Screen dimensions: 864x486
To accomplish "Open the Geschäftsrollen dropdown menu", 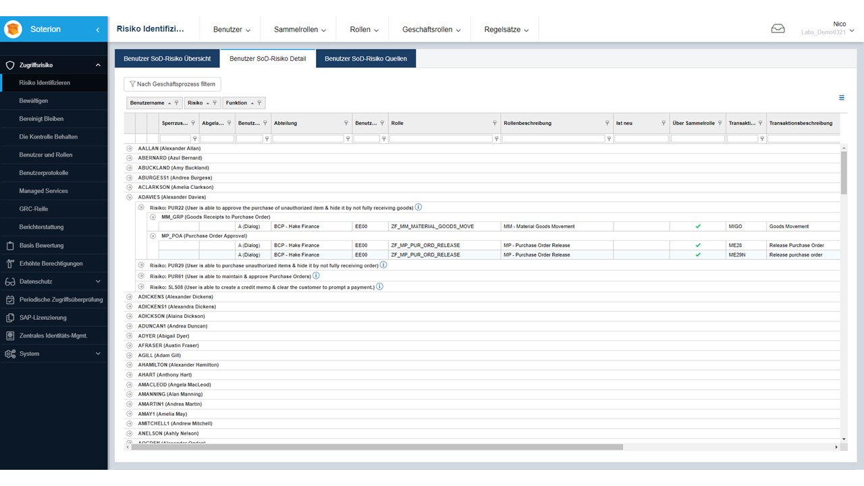I will [x=431, y=30].
